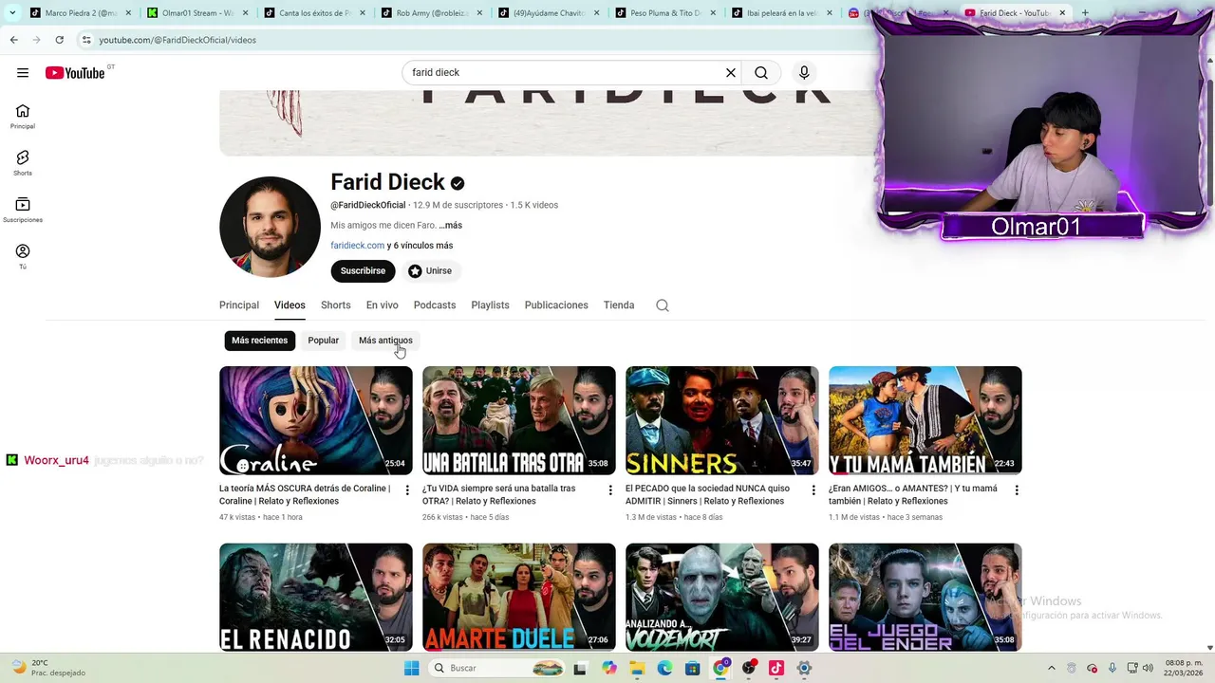Open Suscripciones in the left sidebar

coord(23,210)
